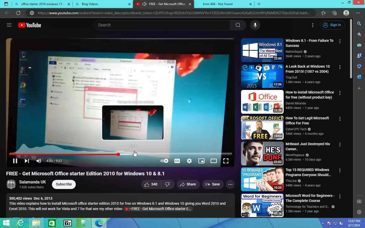Open Edge sidebar settings gear
This screenshot has width=365, height=228.
(359, 212)
